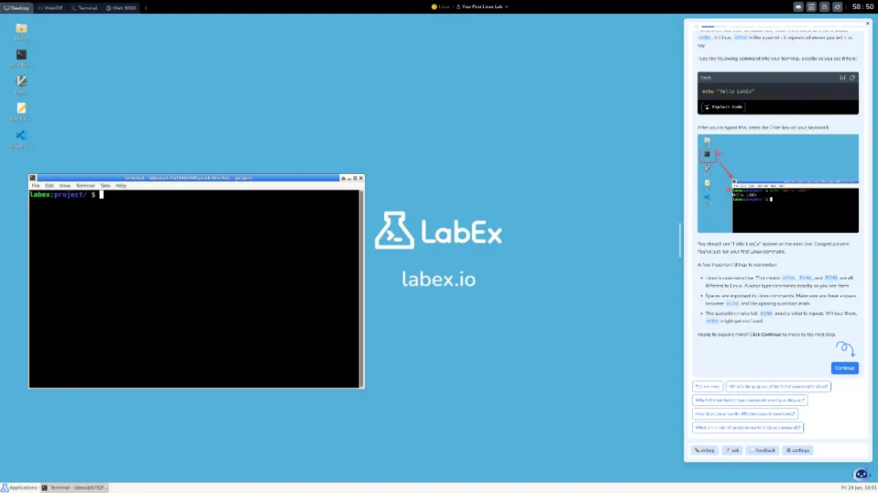Click the restart environment icon top right

coord(836,7)
